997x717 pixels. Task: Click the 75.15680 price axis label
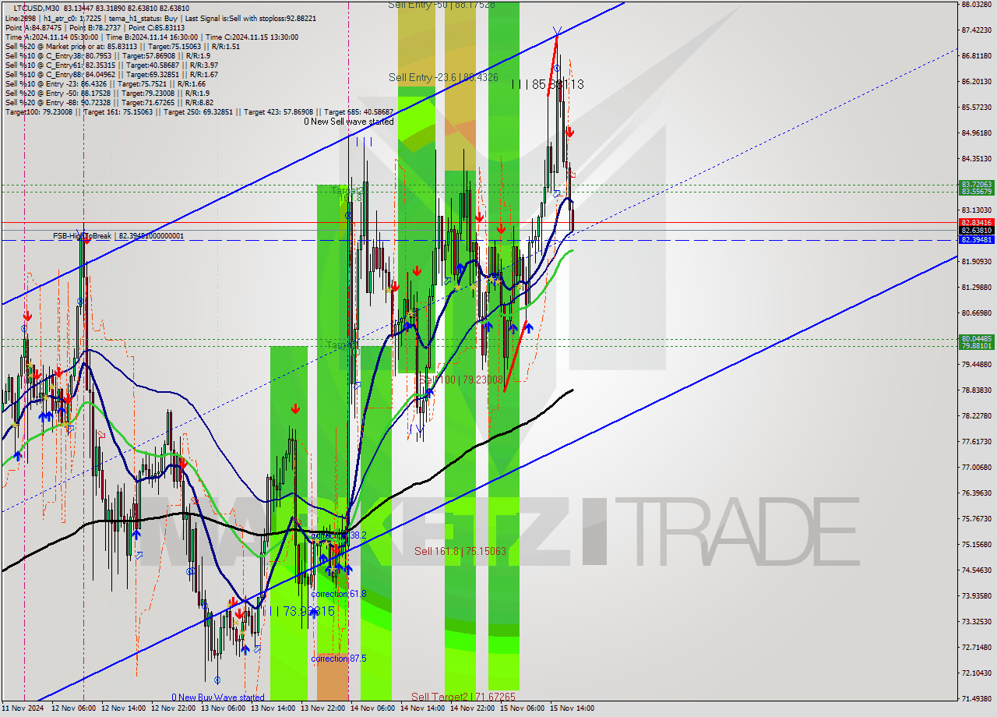point(976,544)
